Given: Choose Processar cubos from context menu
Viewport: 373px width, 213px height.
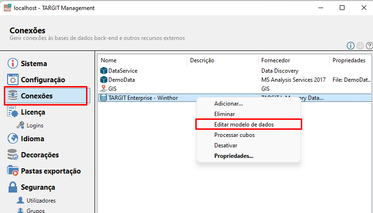Looking at the screenshot, I should (x=234, y=135).
